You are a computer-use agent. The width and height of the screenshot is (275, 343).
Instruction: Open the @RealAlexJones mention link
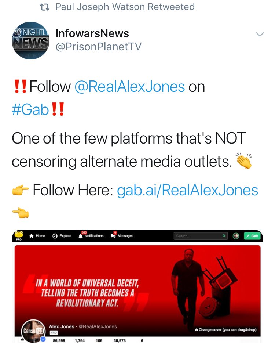click(130, 87)
